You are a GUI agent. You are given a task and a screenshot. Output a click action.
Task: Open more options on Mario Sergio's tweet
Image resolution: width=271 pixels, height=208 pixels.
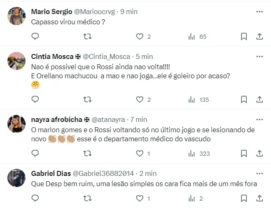point(259,12)
